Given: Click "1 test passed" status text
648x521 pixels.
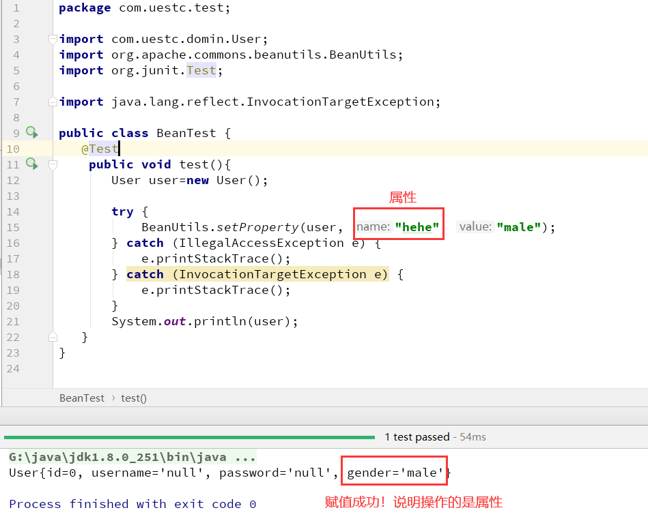Looking at the screenshot, I should (x=417, y=437).
